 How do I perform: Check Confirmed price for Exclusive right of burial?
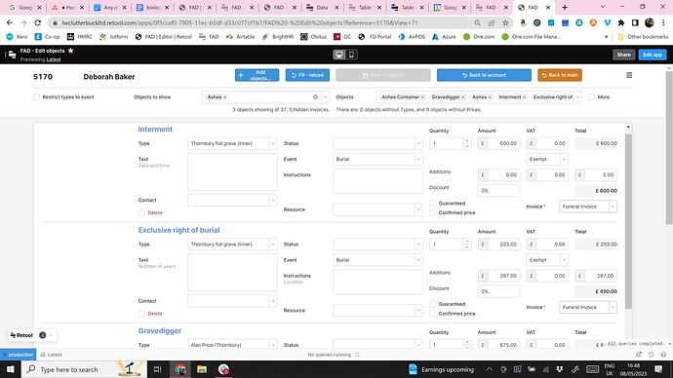point(433,314)
